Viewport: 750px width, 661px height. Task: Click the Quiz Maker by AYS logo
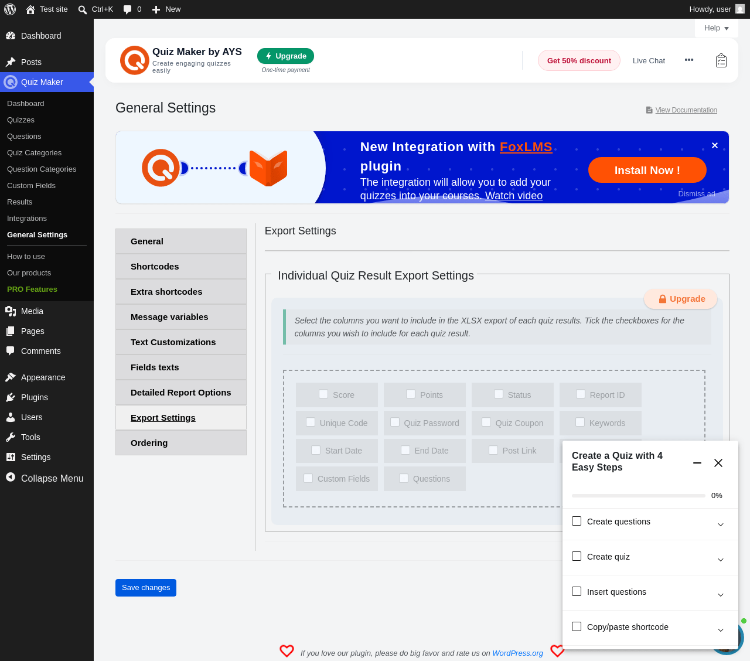[x=135, y=60]
